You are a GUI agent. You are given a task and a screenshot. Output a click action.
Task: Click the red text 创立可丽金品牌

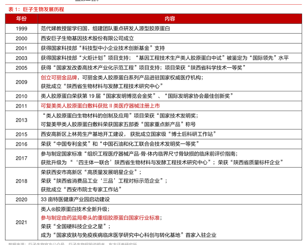(x=59, y=77)
